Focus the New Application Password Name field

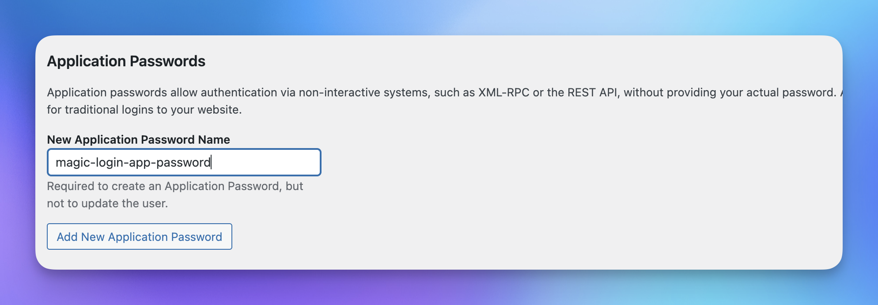pos(184,162)
